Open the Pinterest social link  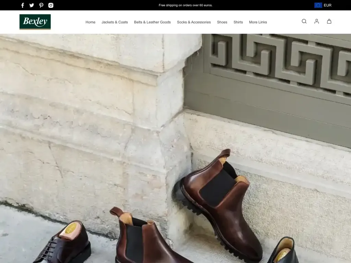(41, 5)
